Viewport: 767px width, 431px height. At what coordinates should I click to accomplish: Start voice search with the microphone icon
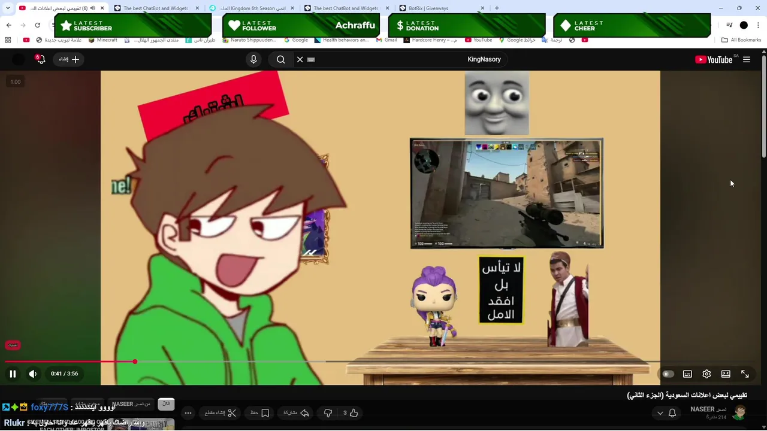(253, 59)
